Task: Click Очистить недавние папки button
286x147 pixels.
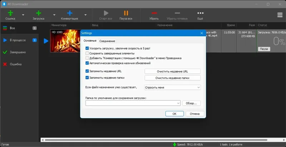Action: (173, 78)
